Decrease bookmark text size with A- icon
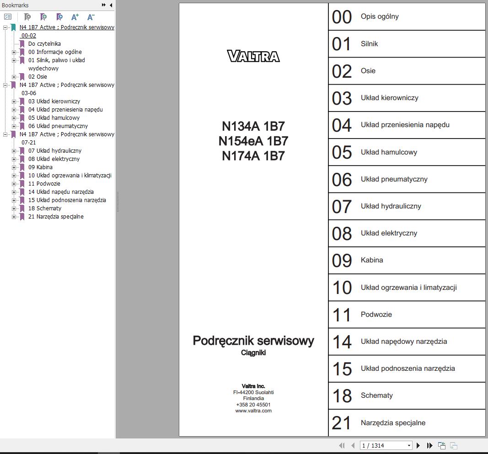488x454 pixels. (90, 16)
